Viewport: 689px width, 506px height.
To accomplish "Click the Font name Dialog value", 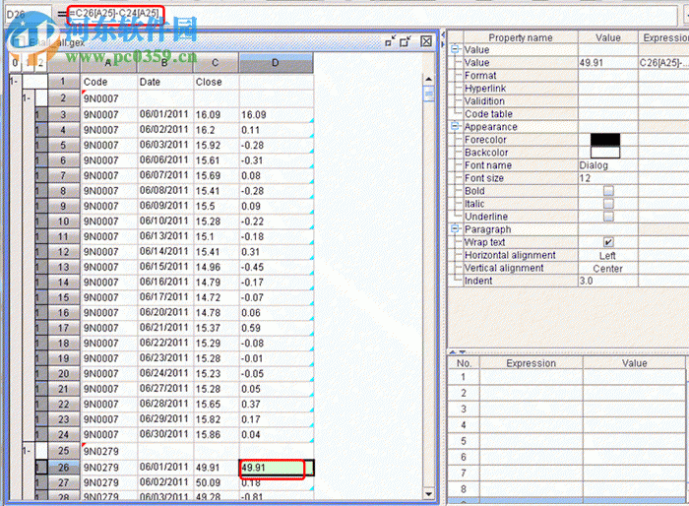I will [x=594, y=165].
